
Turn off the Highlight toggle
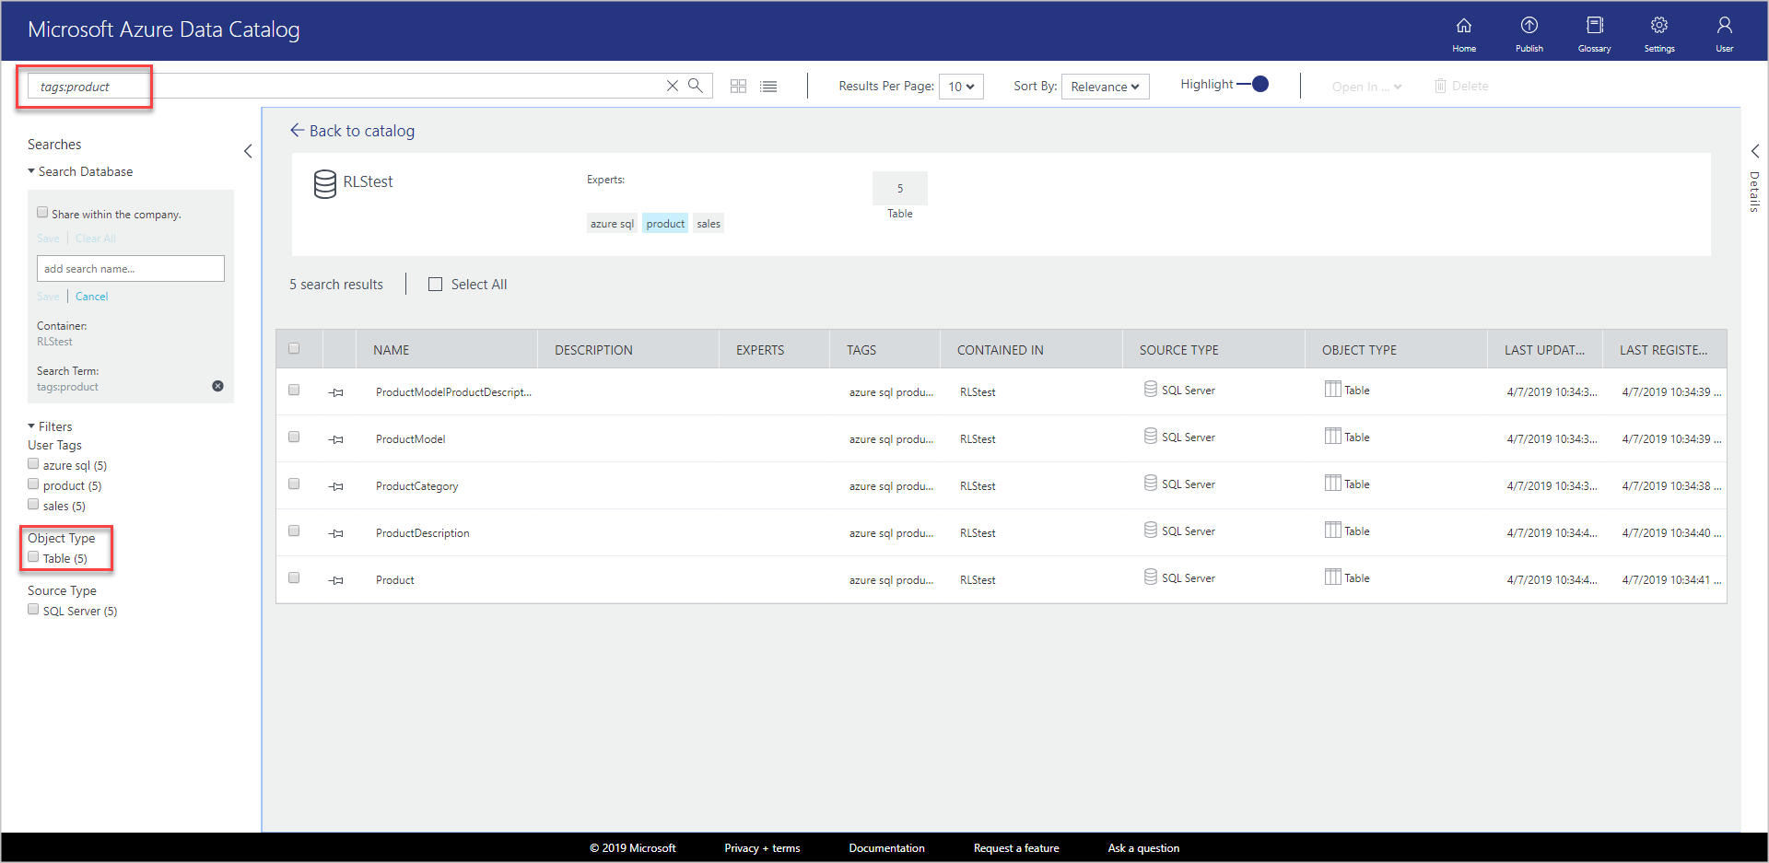pos(1259,83)
